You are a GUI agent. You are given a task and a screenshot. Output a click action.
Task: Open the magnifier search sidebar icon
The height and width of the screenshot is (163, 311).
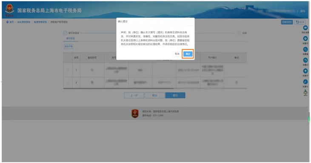pos(305,49)
